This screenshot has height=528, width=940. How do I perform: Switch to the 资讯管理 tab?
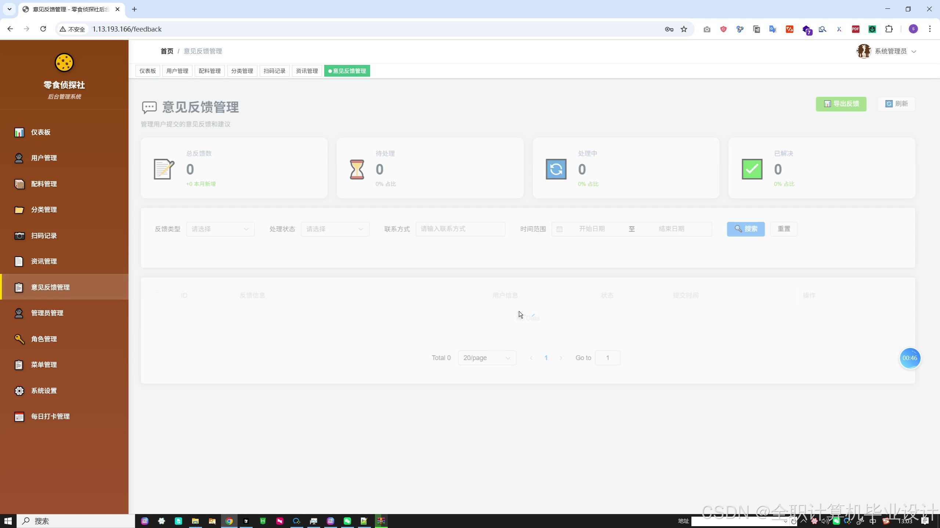307,71
